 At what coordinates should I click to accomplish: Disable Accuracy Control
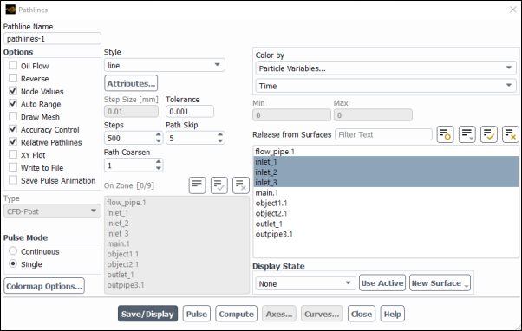[x=13, y=129]
